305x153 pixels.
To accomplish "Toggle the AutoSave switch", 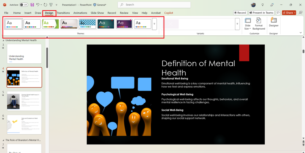I will click(x=24, y=5).
